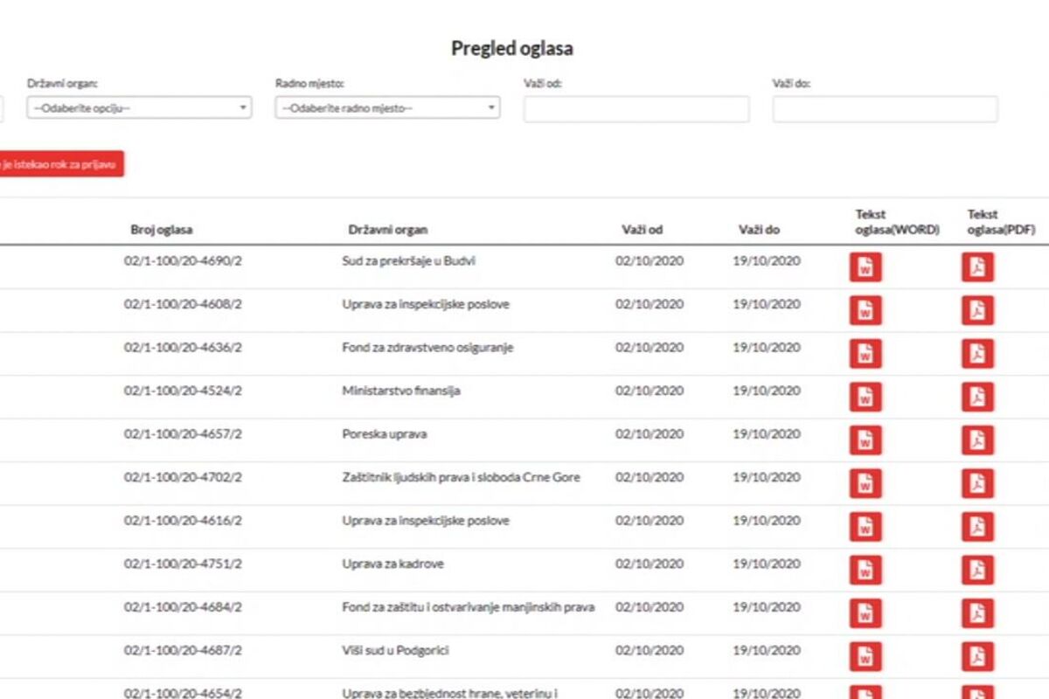Open PDF for Viši sud u Podgorici
This screenshot has width=1049, height=699.
click(x=977, y=657)
